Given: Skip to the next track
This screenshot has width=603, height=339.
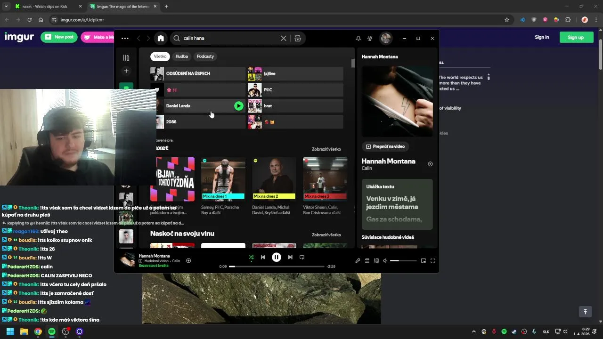Looking at the screenshot, I should tap(290, 257).
